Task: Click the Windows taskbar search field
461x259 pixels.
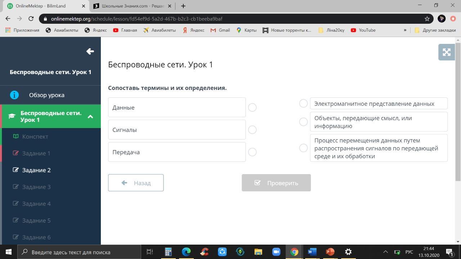Action: pyautogui.click(x=79, y=252)
